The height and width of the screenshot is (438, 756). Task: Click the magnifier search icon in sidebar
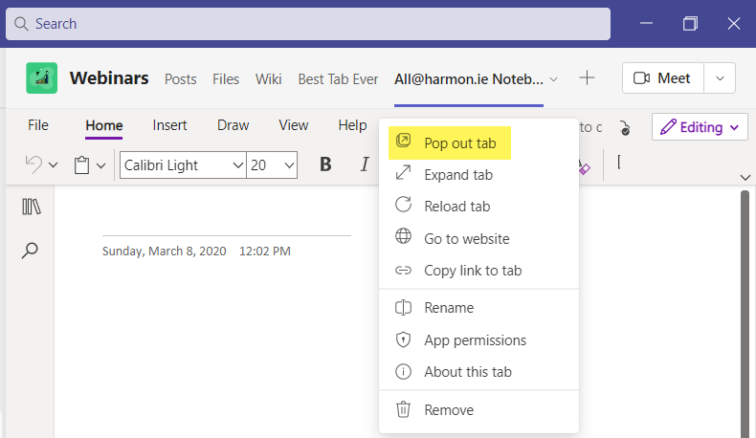click(30, 251)
